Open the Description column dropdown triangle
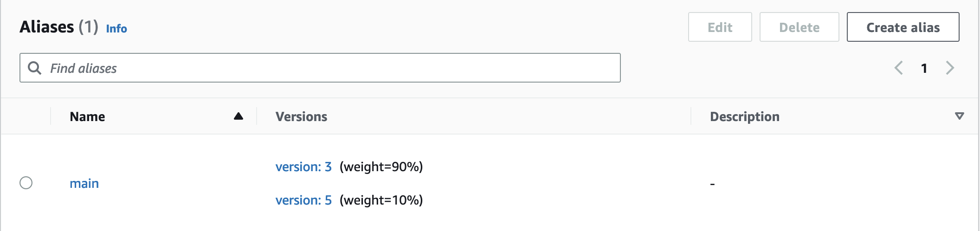The width and height of the screenshot is (980, 231). (x=960, y=116)
